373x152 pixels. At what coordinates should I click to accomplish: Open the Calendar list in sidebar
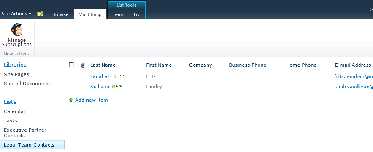pos(15,111)
